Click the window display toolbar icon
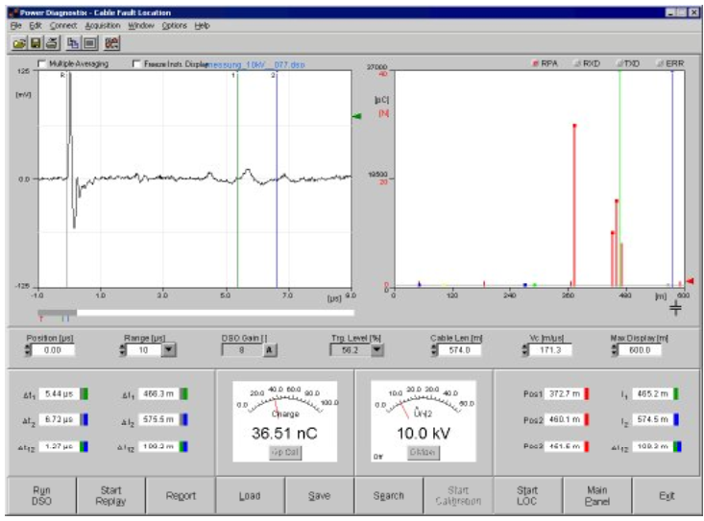The height and width of the screenshot is (521, 704). (x=89, y=43)
